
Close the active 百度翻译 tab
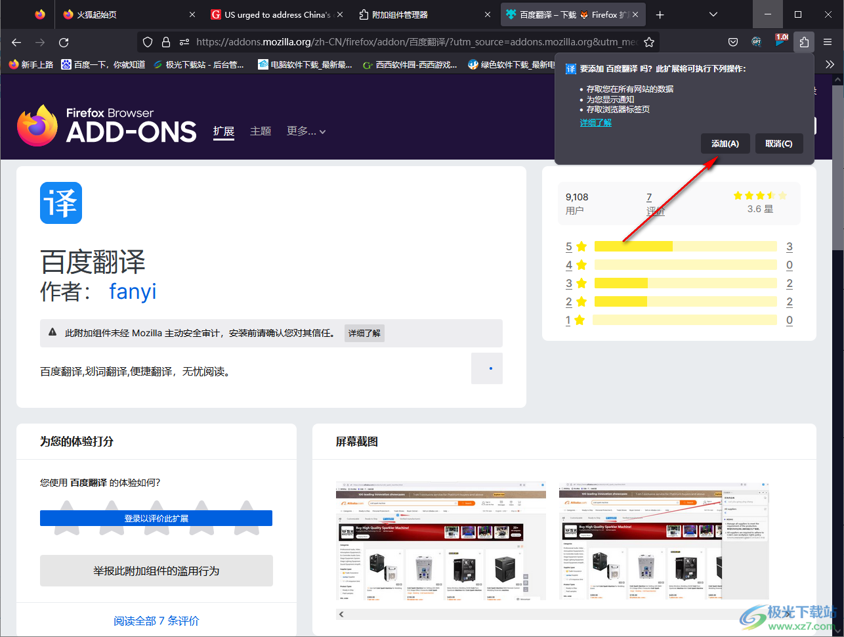tap(636, 14)
